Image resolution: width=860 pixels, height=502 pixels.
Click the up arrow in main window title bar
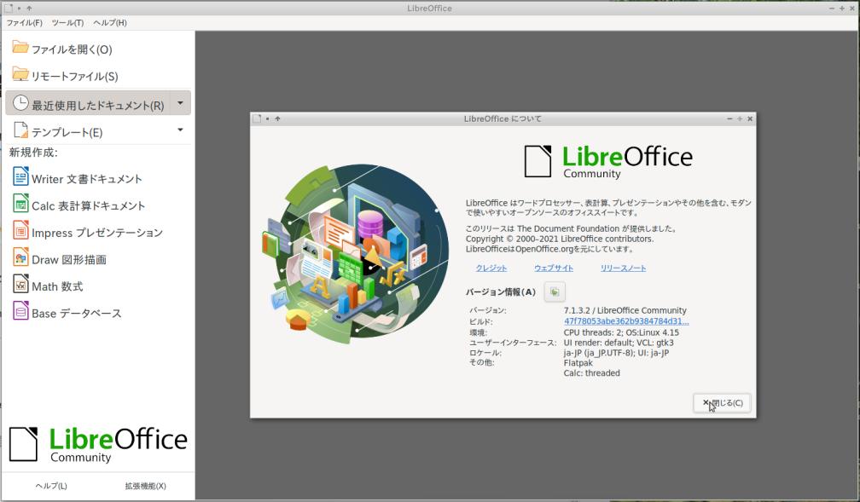pos(29,9)
